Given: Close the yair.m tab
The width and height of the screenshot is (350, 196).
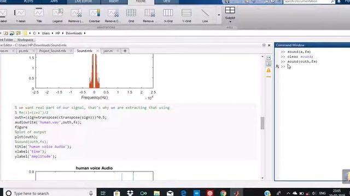Looking at the screenshot, I should pyautogui.click(x=118, y=51).
